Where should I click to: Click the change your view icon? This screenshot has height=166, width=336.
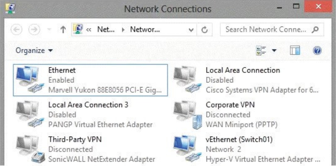(261, 51)
